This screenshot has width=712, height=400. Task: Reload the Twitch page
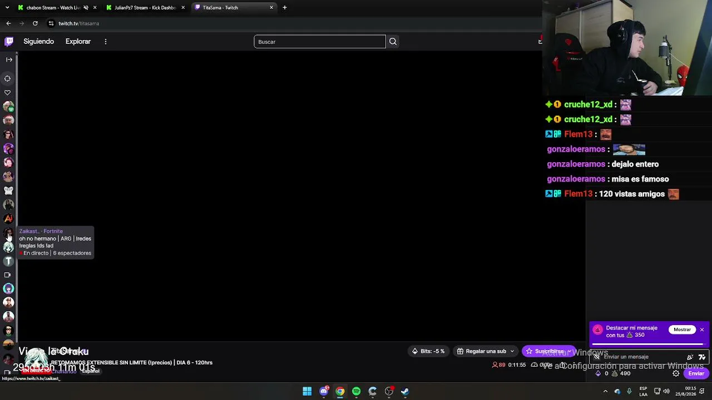click(35, 23)
